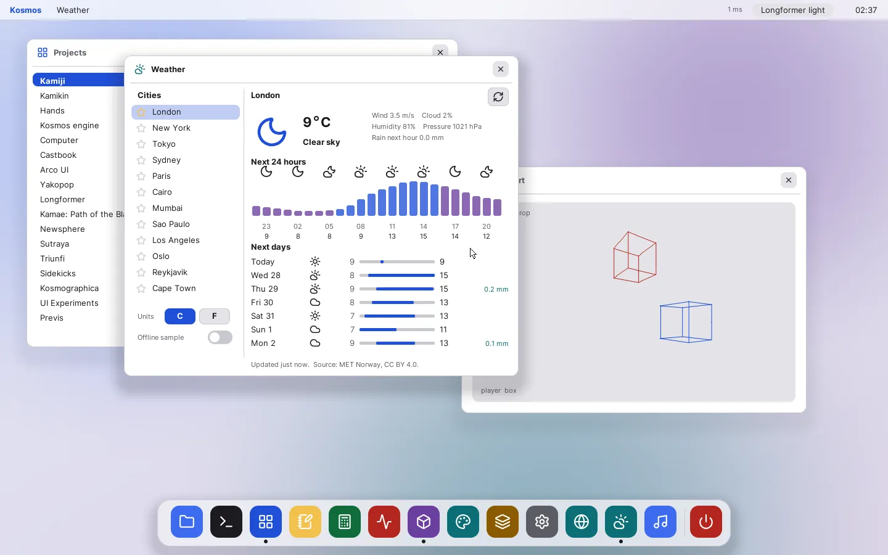Click the Sat 31 forecast row label
888x555 pixels.
click(263, 316)
